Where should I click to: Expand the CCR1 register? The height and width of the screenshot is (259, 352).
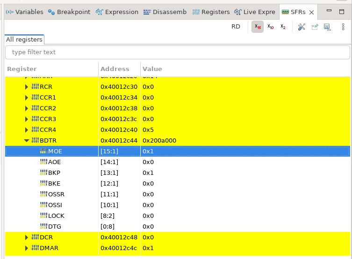pos(27,98)
